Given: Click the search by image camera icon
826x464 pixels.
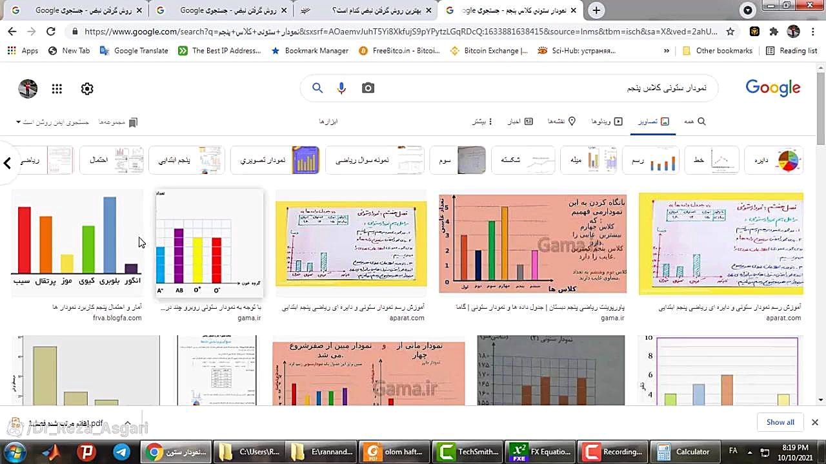Looking at the screenshot, I should [368, 88].
